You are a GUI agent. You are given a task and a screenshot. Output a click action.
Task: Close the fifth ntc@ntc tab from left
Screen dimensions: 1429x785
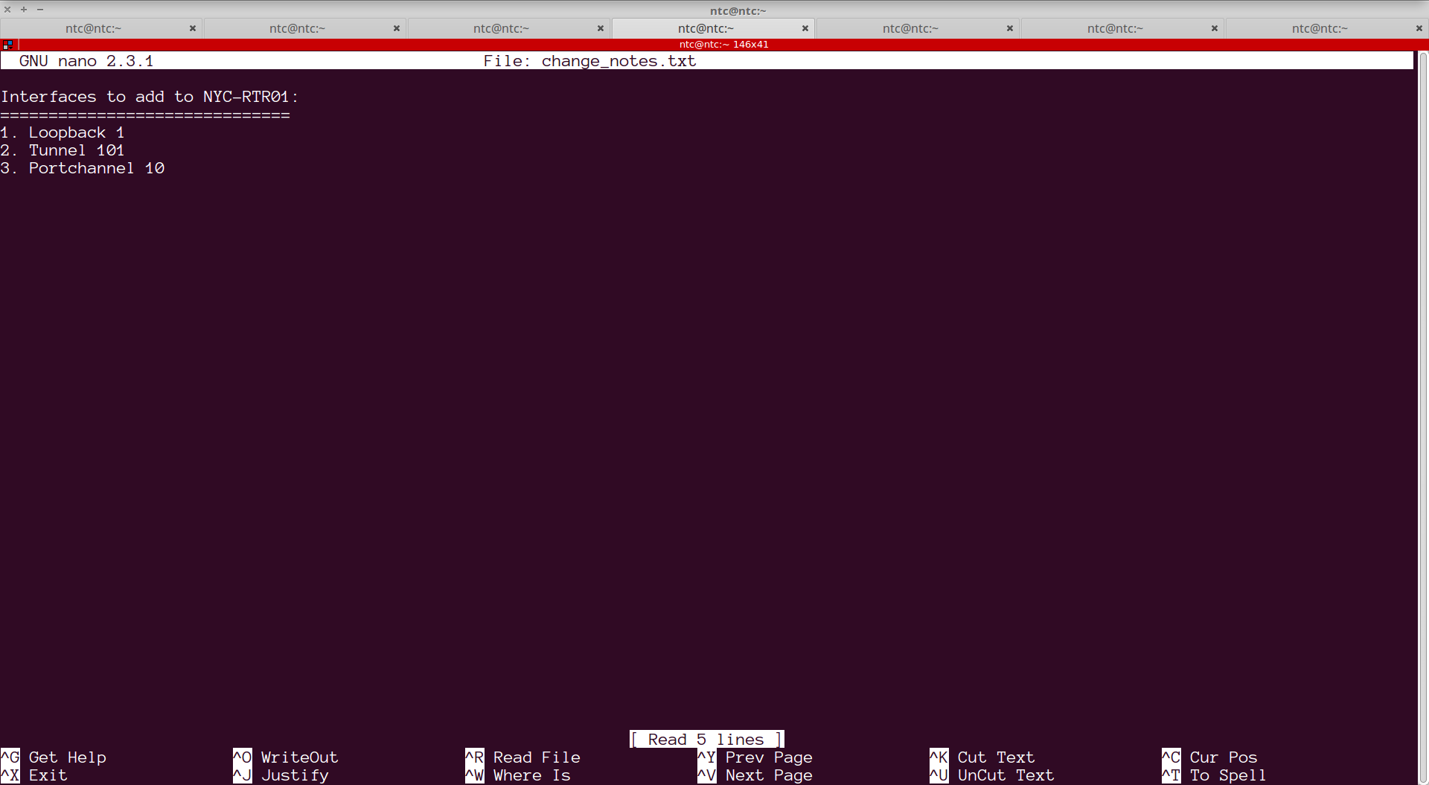pos(1010,28)
